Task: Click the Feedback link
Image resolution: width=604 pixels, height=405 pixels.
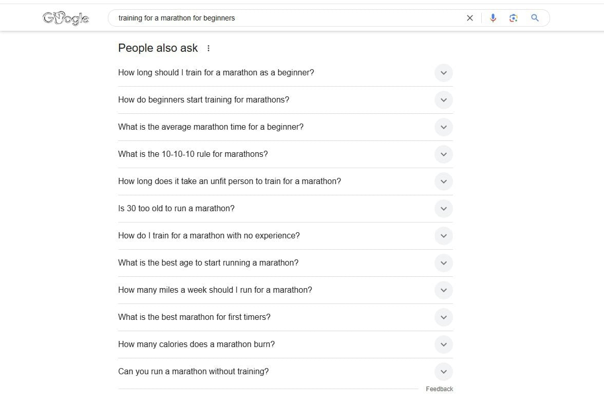Action: click(439, 389)
